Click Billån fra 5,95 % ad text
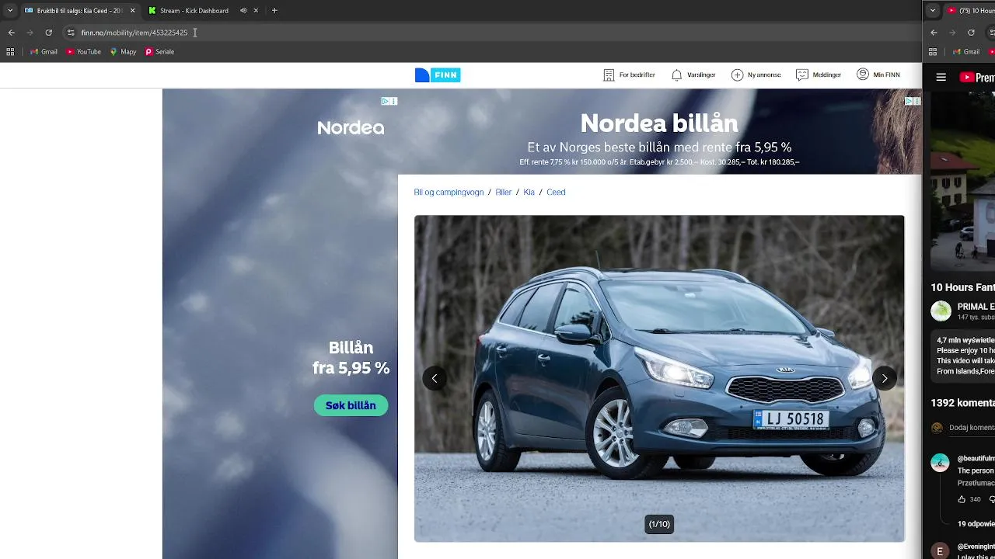 pyautogui.click(x=351, y=358)
